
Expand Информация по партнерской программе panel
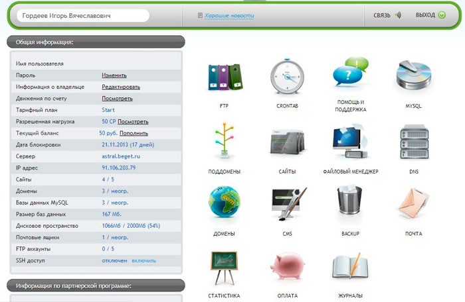96,286
